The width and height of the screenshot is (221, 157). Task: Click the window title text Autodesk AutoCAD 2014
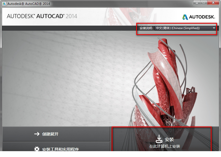[29, 4]
